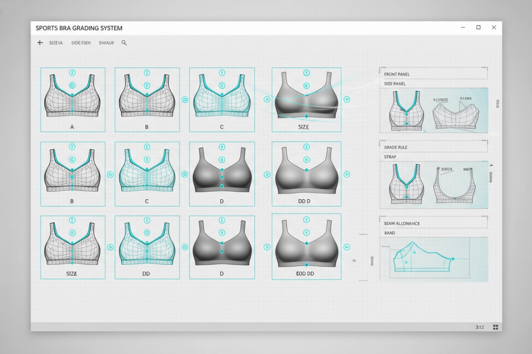Open the search magnifier in the toolbar
This screenshot has height=354, width=532.
pos(124,43)
